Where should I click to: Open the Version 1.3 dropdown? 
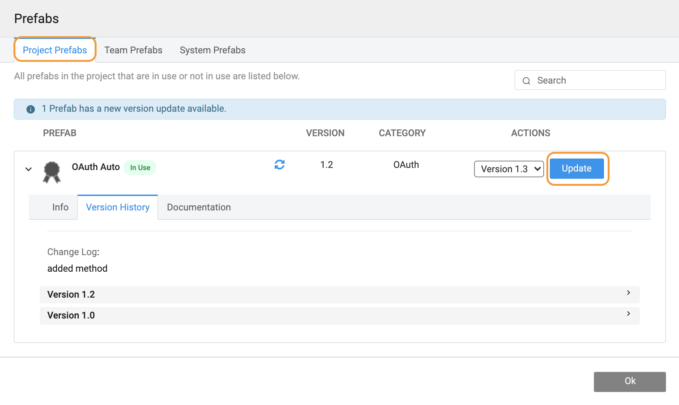pos(508,169)
